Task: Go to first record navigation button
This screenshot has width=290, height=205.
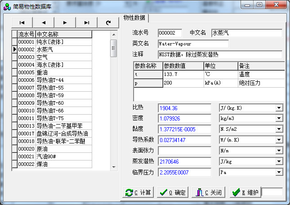Action: (x=22, y=23)
